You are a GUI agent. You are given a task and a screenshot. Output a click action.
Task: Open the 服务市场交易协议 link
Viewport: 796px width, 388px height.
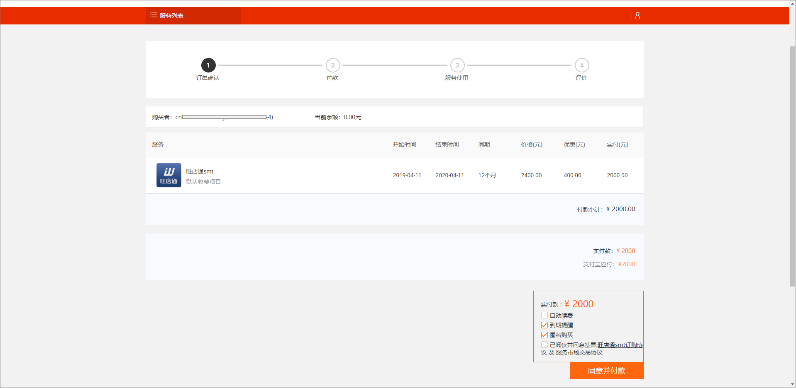(x=579, y=352)
